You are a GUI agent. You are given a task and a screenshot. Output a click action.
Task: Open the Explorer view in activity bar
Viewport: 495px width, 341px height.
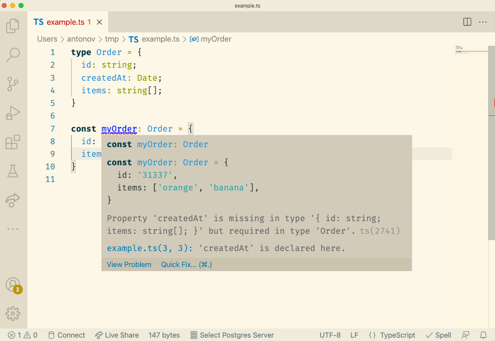[13, 26]
